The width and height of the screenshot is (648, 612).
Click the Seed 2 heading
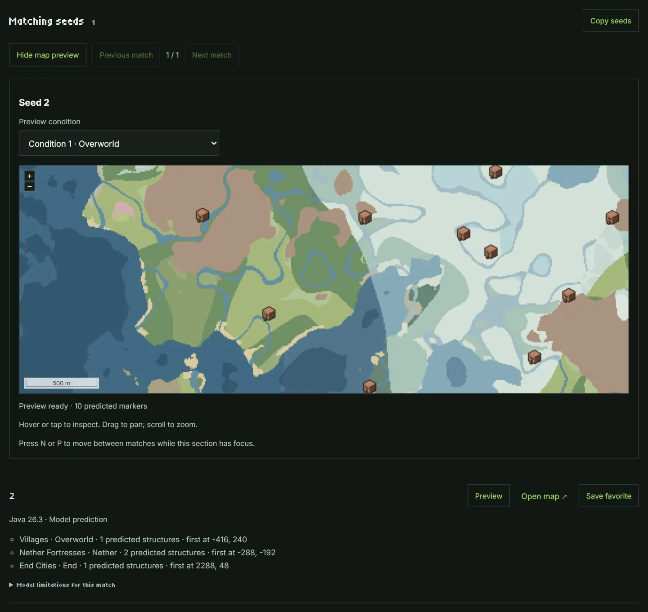(x=34, y=103)
